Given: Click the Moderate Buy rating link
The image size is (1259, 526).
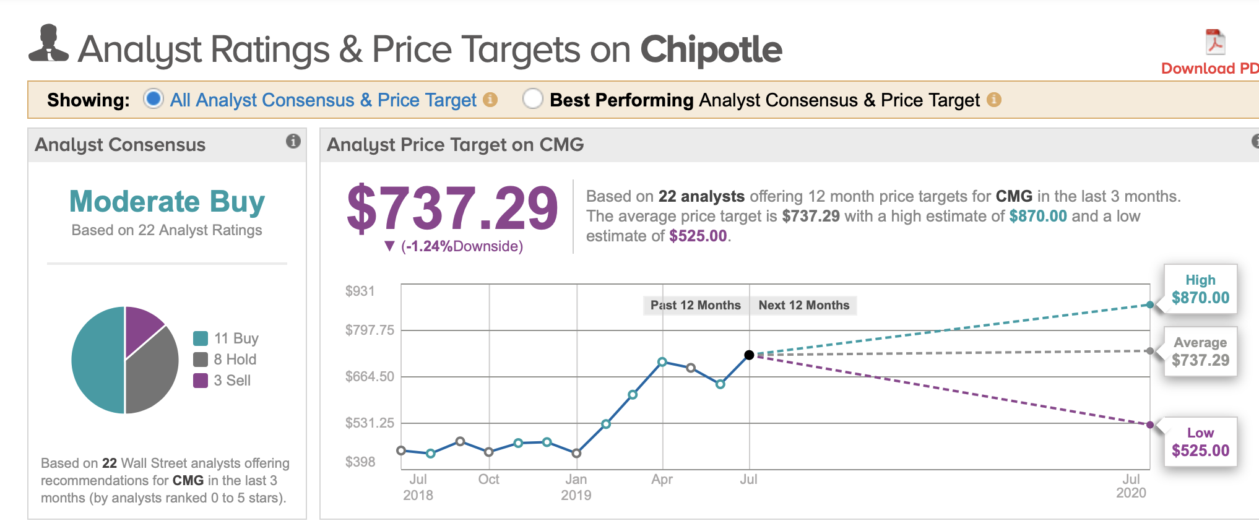Looking at the screenshot, I should click(x=167, y=201).
